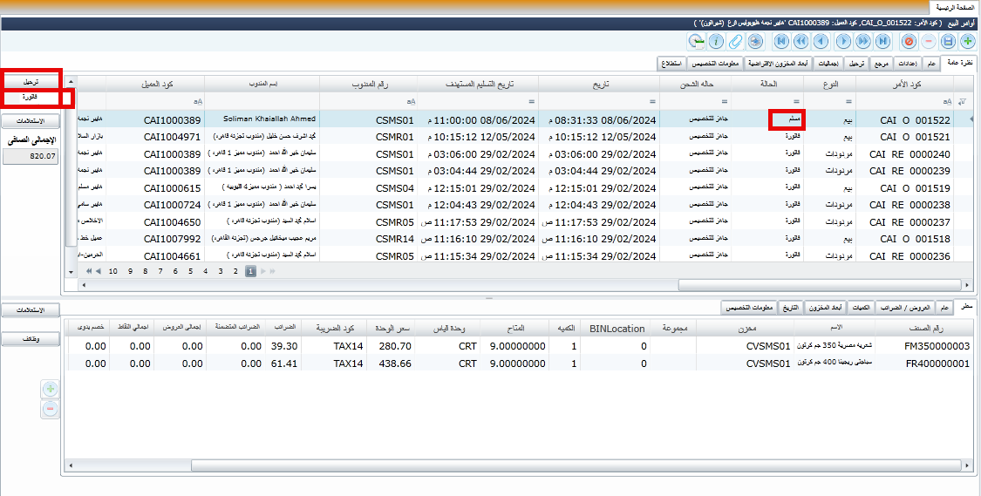
Task: Click the وظائف button in the lower left panel
Action: click(x=31, y=339)
